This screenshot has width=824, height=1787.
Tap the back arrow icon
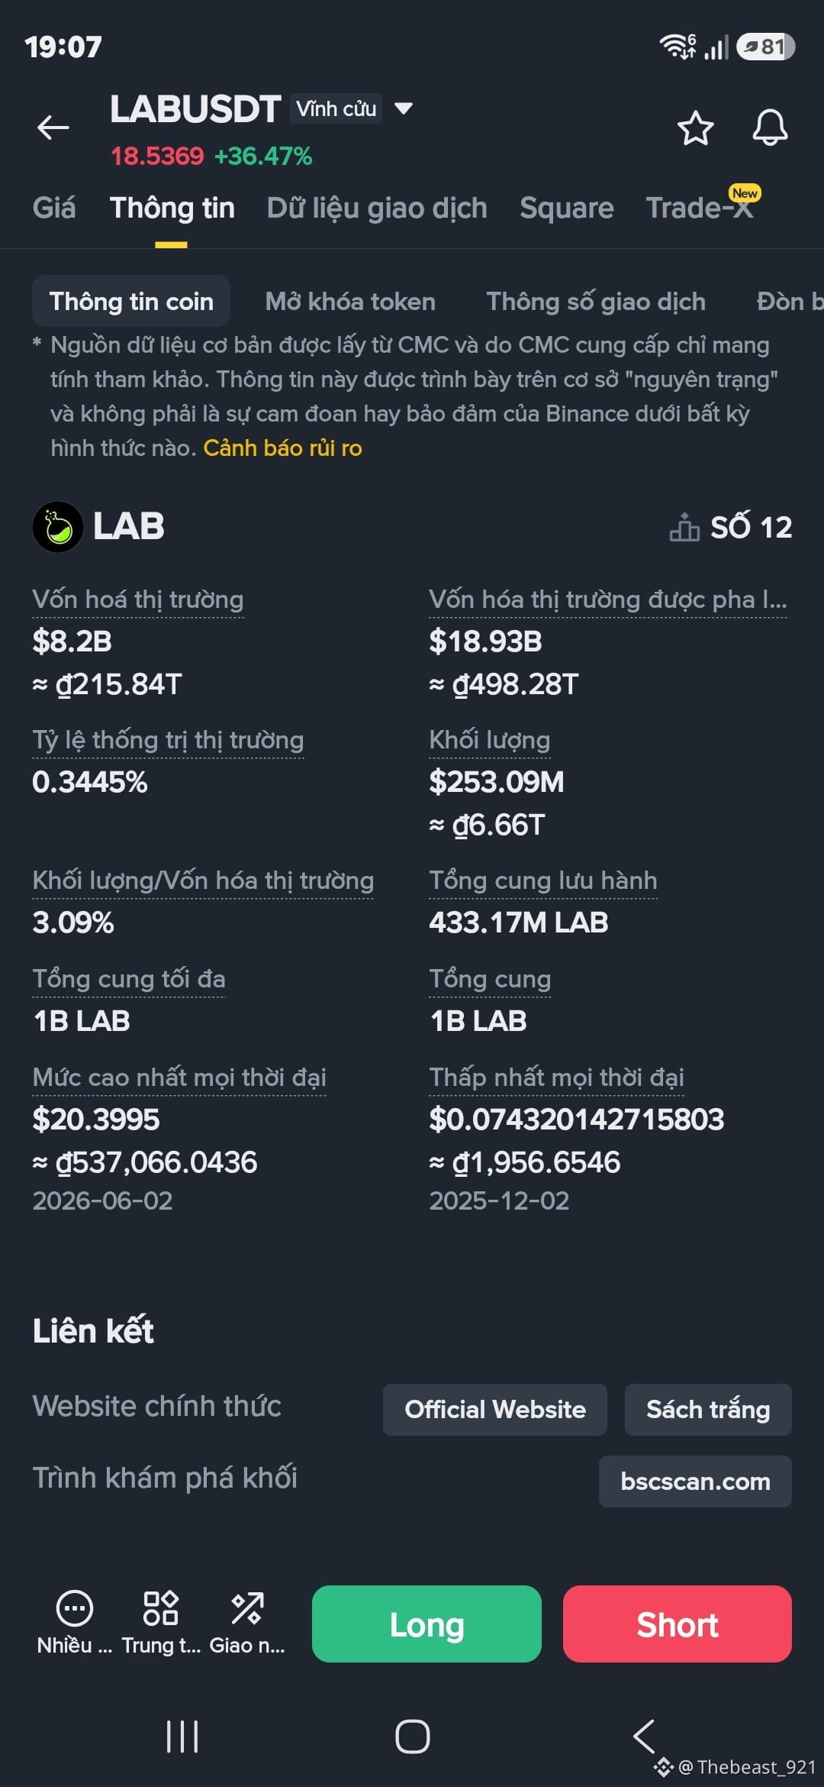pos(53,128)
